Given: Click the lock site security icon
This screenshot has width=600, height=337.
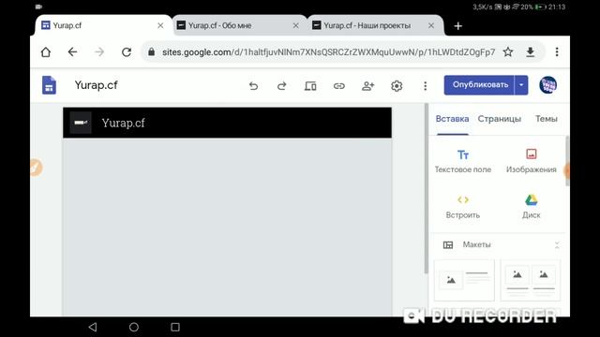Looking at the screenshot, I should 152,52.
